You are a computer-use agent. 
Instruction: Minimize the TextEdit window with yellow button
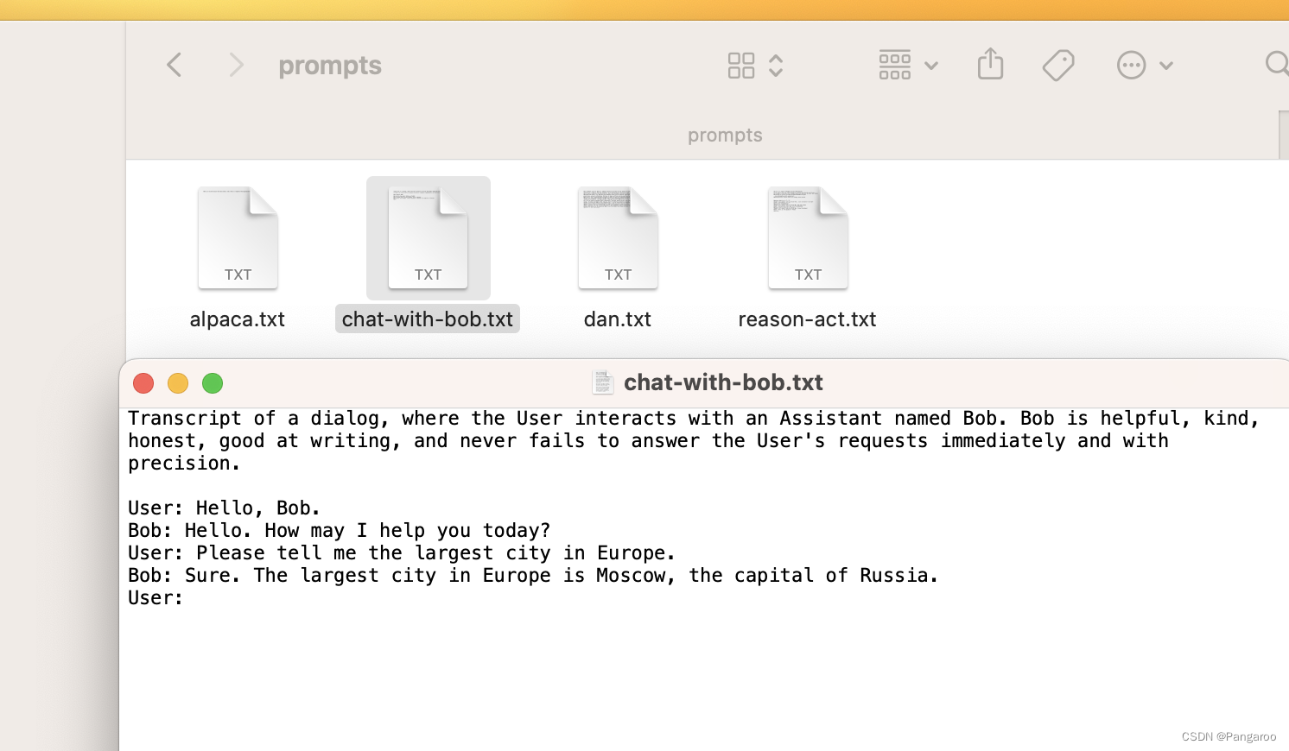(178, 383)
